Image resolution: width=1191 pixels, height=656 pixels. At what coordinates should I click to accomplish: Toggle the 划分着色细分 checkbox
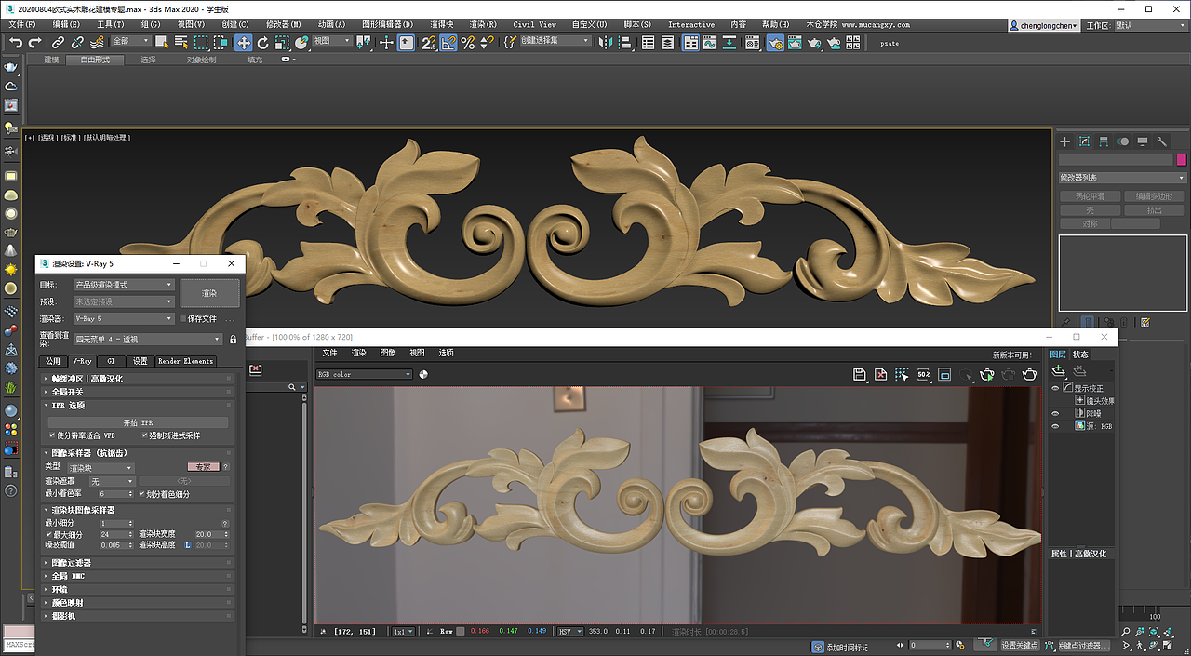pyautogui.click(x=141, y=494)
